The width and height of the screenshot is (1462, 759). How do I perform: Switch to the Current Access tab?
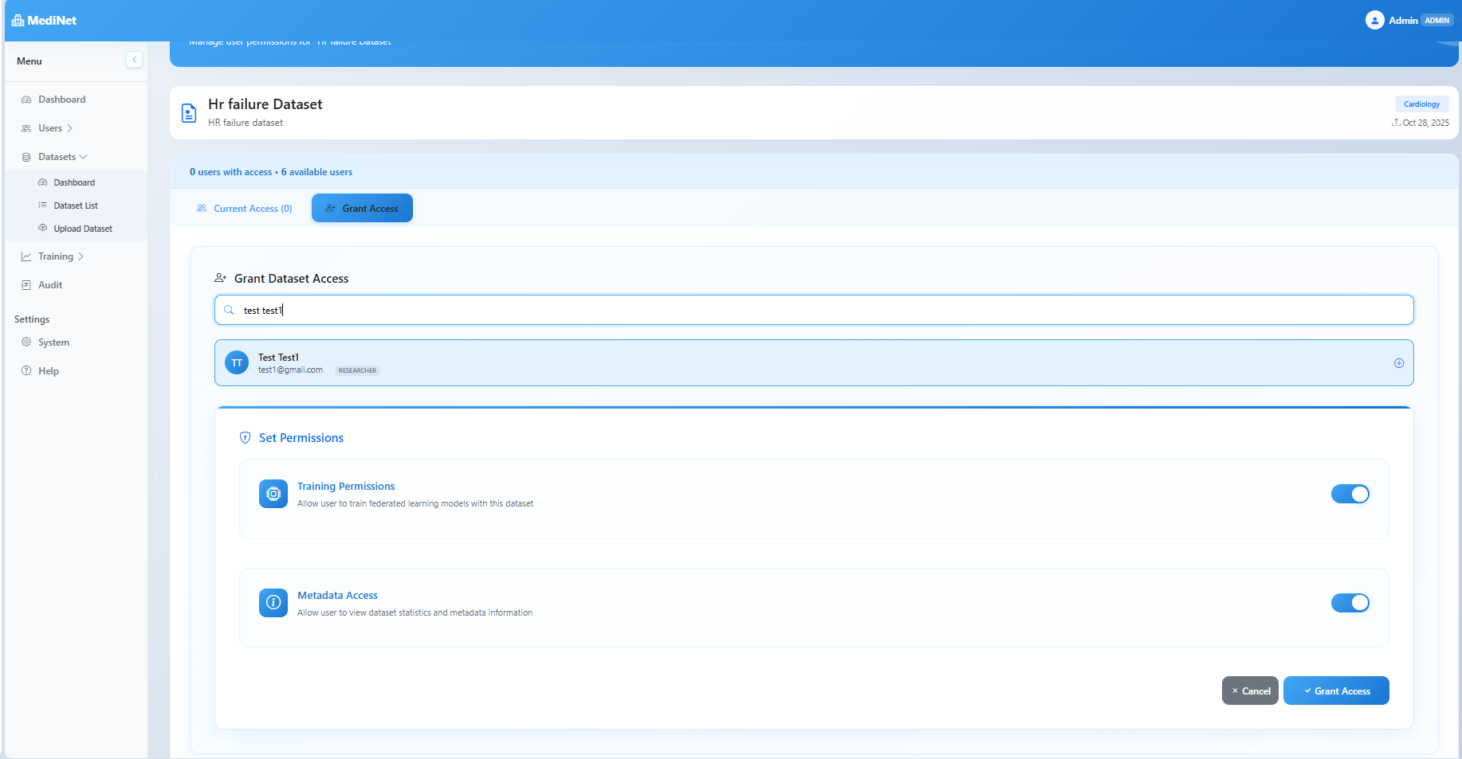pyautogui.click(x=245, y=208)
